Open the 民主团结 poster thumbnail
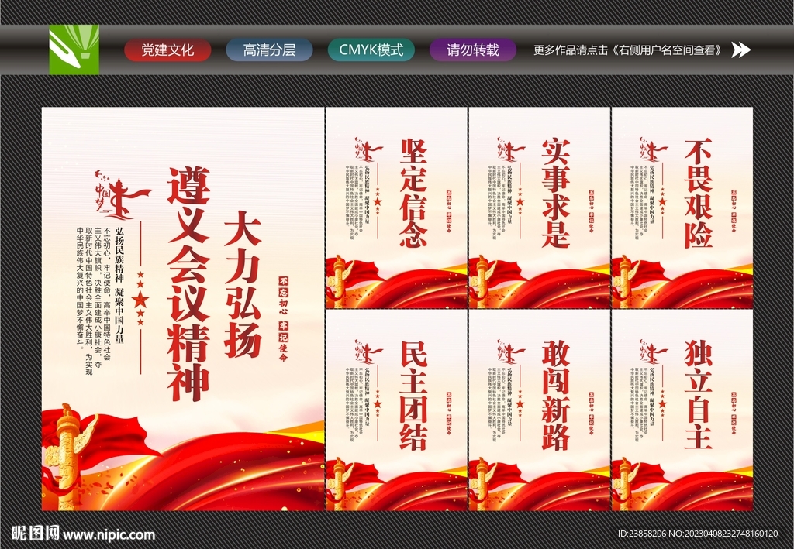The height and width of the screenshot is (549, 794). (x=396, y=410)
